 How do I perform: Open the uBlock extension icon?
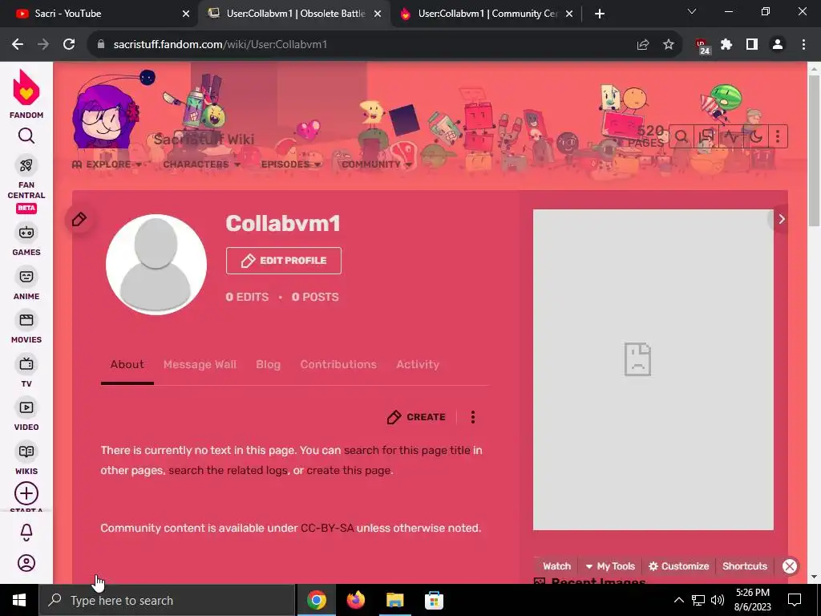click(x=702, y=46)
